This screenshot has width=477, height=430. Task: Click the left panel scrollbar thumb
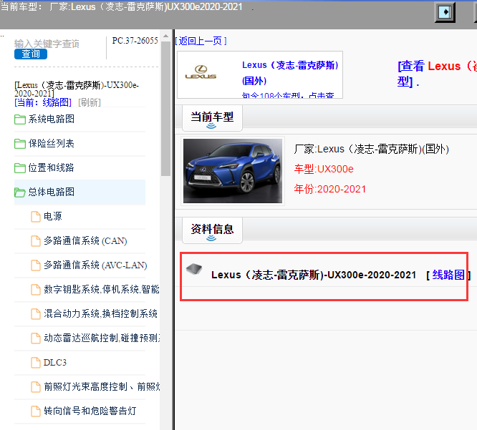coord(165,109)
